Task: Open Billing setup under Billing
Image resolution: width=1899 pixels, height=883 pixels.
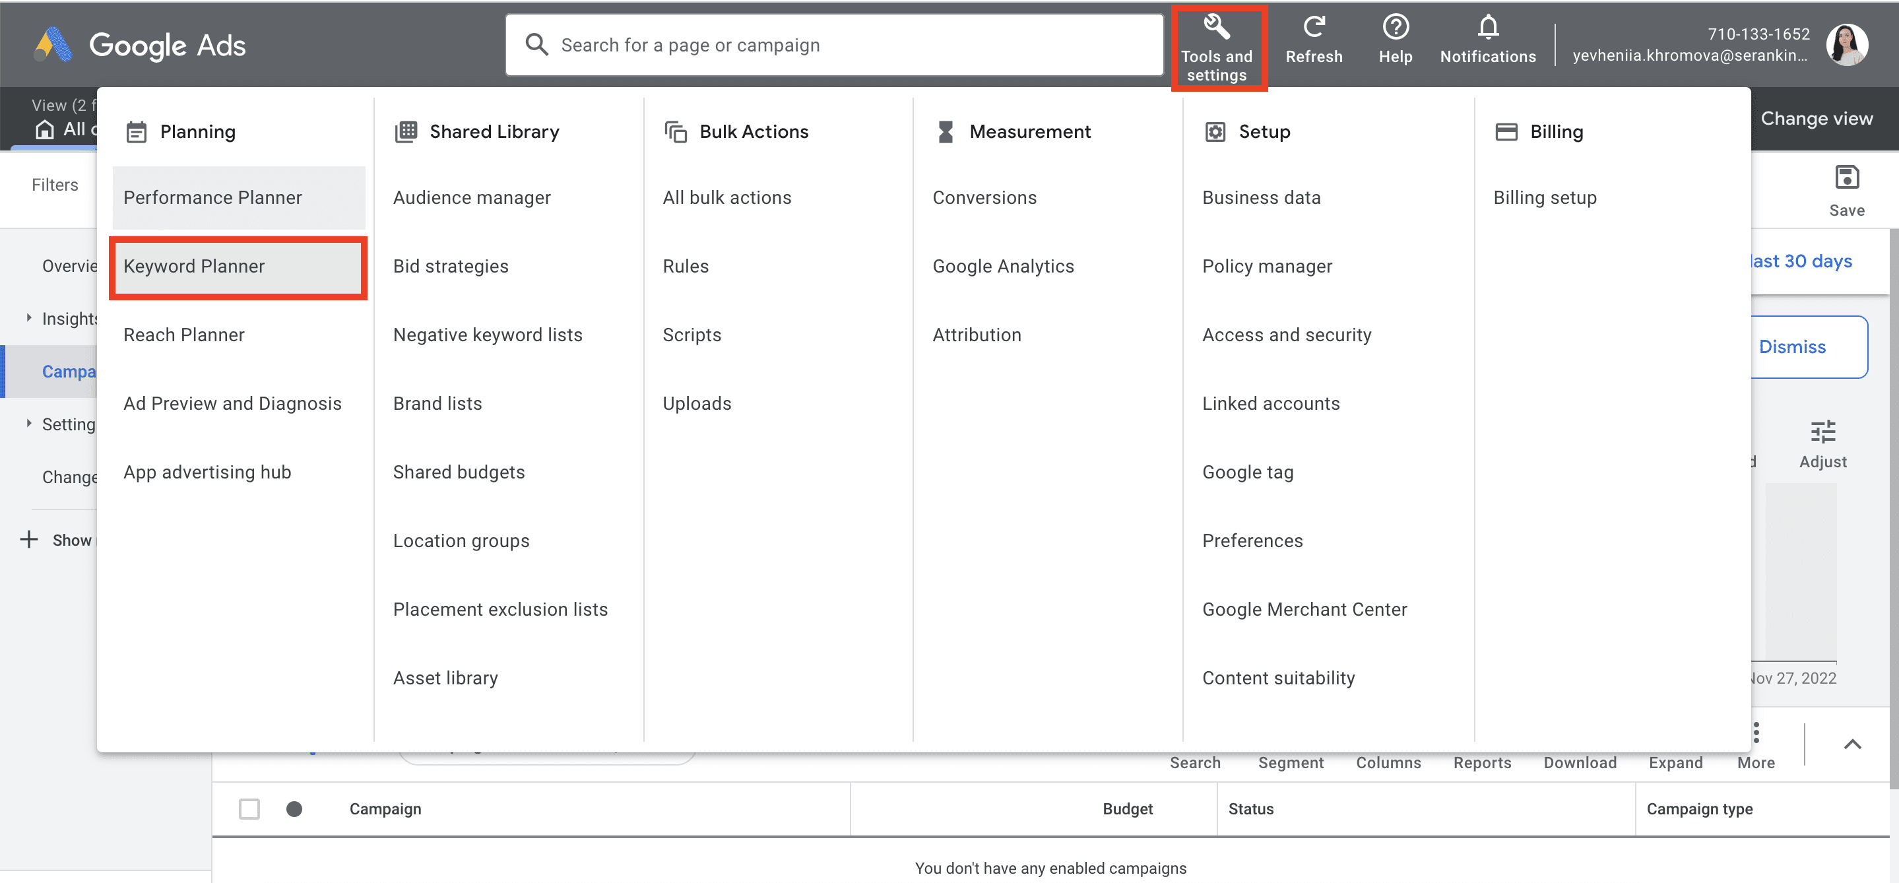Action: 1545,197
